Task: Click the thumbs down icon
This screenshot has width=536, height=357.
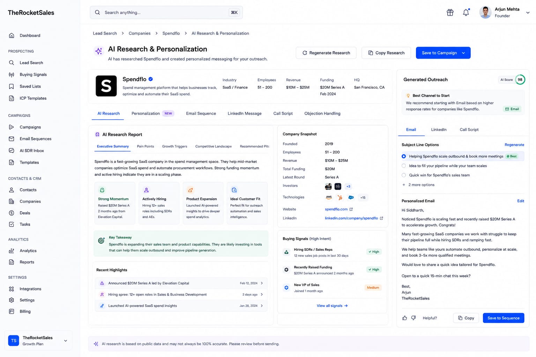Action: [414, 318]
